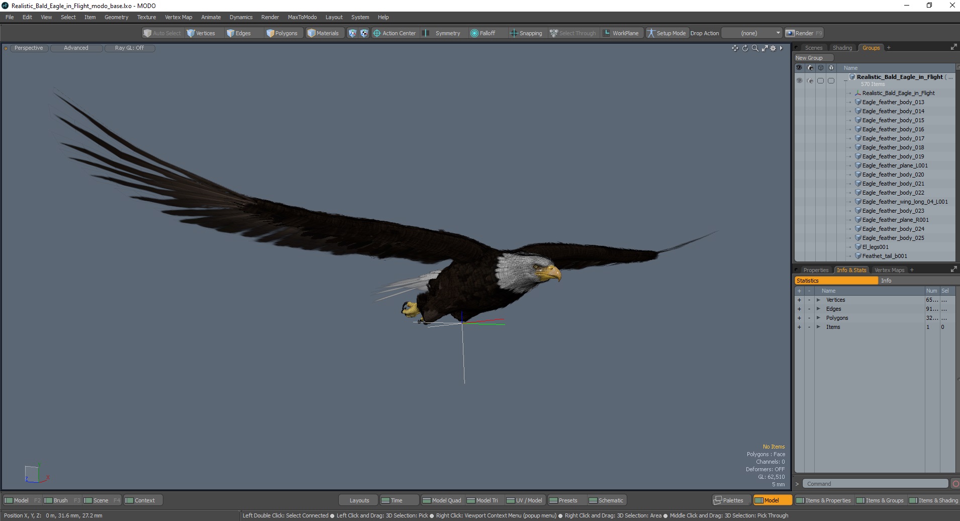Maximize the Groups panel with the expand icon

click(953, 47)
